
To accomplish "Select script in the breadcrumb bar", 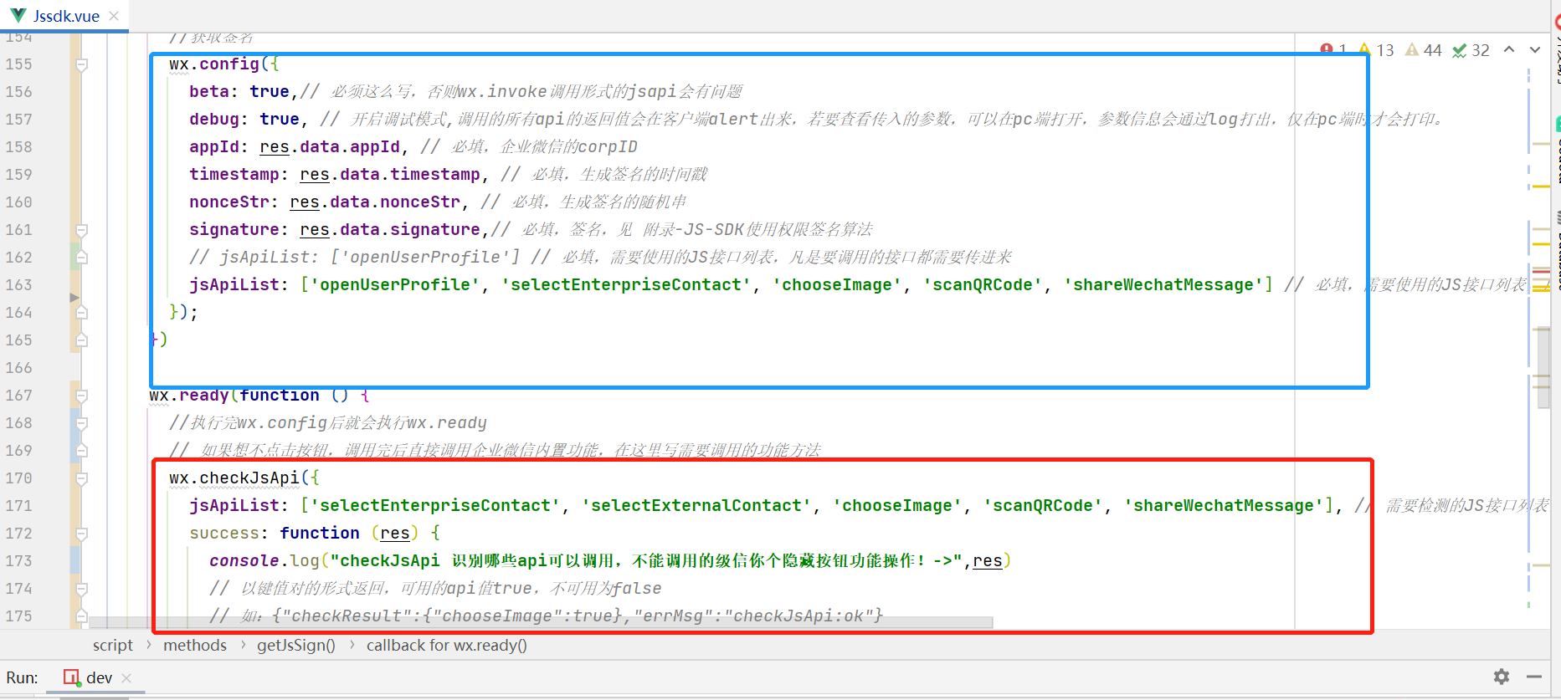I will pyautogui.click(x=113, y=646).
